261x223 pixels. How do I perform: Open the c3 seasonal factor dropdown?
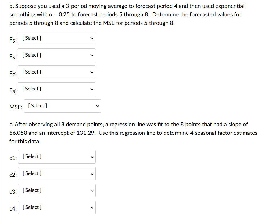[x=57, y=191]
